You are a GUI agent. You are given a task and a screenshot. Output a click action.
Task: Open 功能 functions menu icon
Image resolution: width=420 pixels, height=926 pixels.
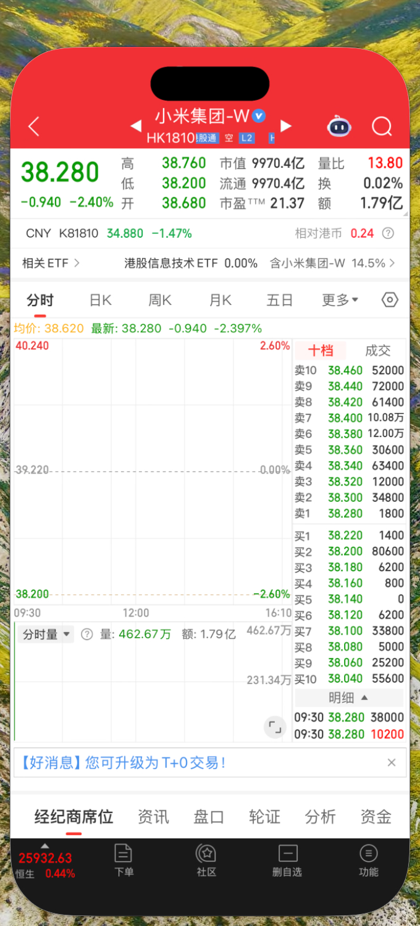pos(369,860)
